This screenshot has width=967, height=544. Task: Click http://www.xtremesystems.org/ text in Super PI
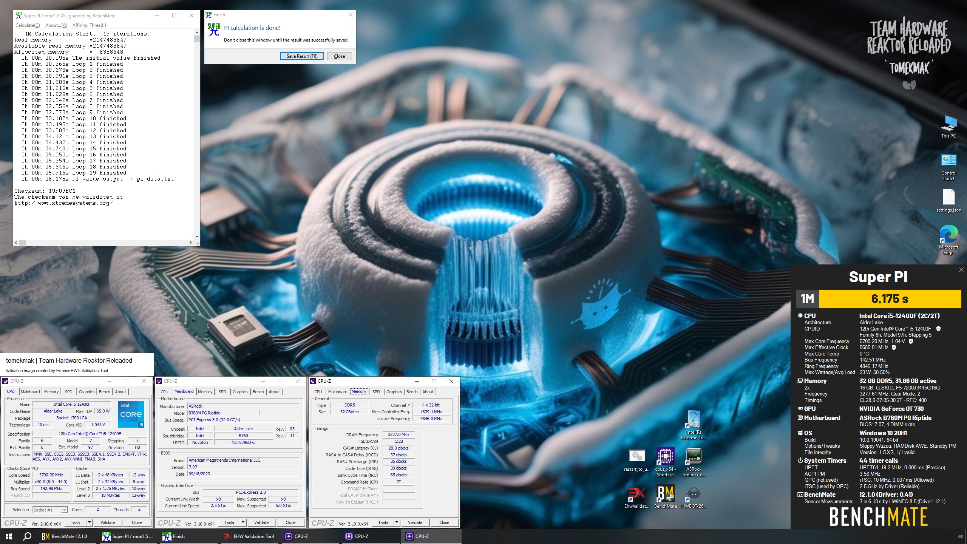click(x=63, y=203)
